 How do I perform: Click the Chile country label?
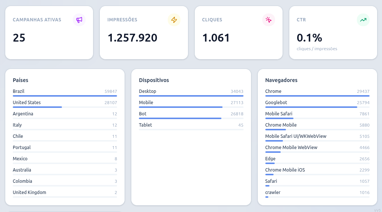(18, 136)
